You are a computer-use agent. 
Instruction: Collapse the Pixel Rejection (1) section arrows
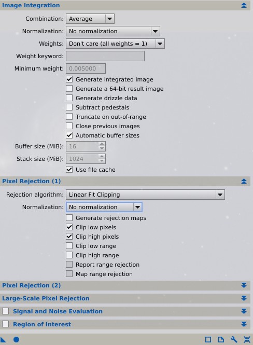coord(244,181)
